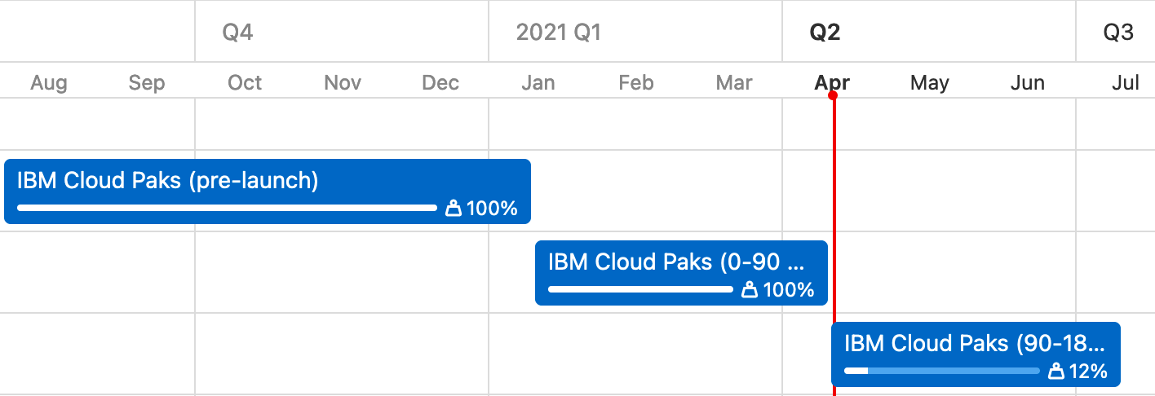Screen dimensions: 1155x396
Task: Click the pre-launch progress bar
Action: (227, 208)
